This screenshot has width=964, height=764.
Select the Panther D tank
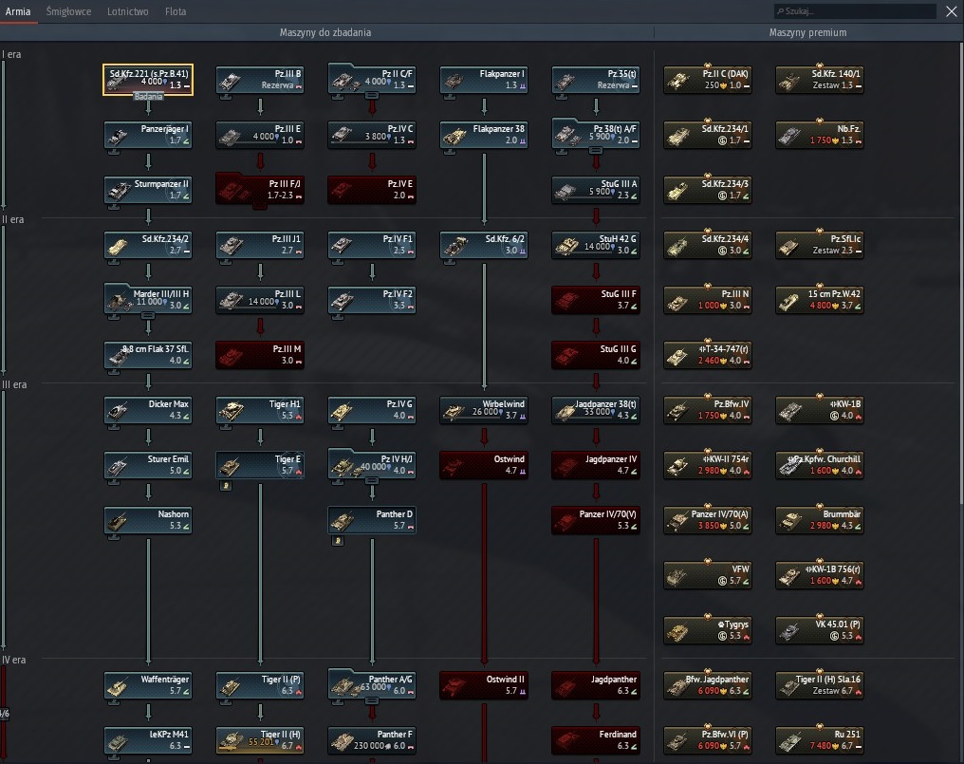click(372, 520)
